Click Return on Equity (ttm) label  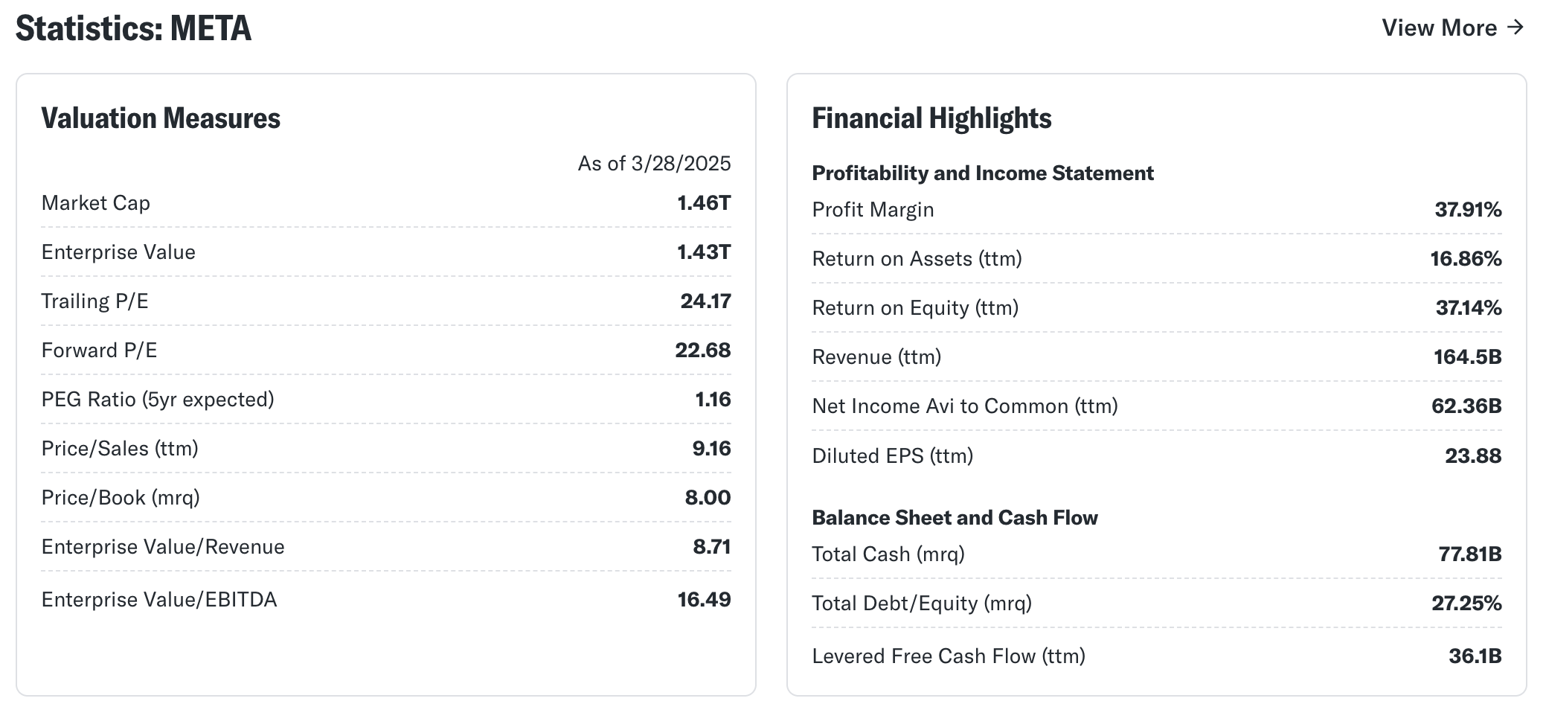click(915, 307)
